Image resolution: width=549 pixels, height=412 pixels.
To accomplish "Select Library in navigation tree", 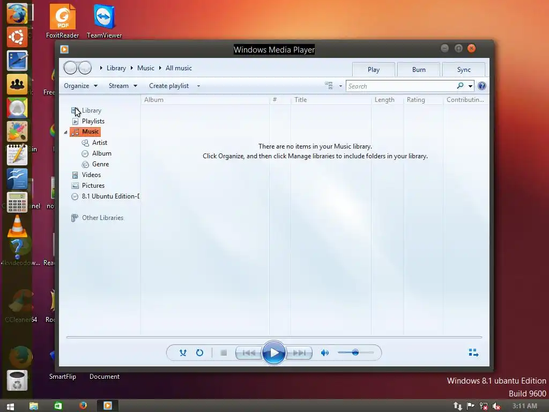I will coord(91,111).
